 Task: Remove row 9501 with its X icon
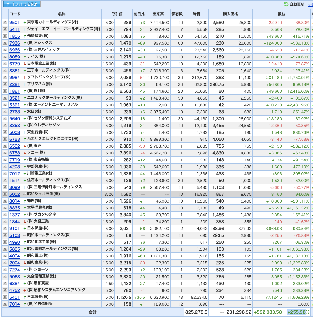(x=5, y=22)
